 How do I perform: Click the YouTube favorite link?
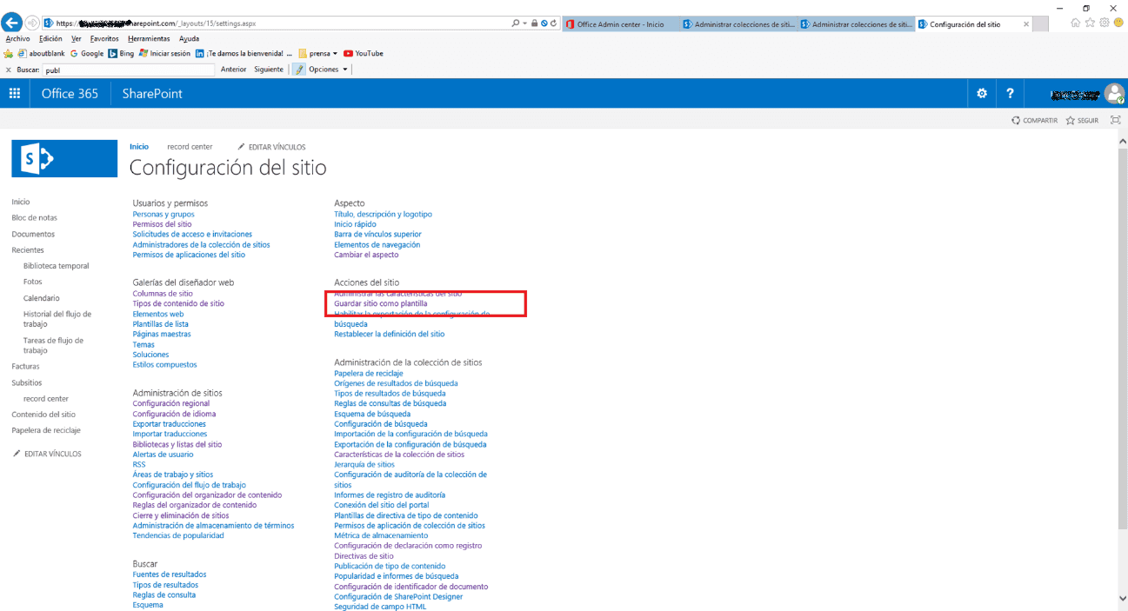tap(363, 54)
